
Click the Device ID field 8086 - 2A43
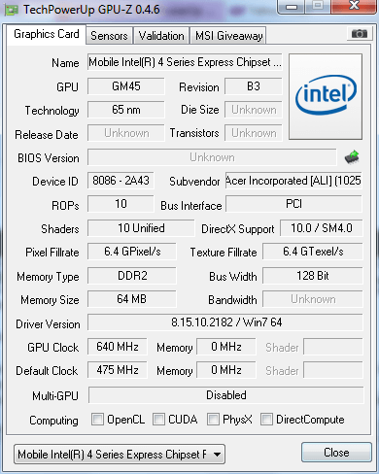[x=121, y=181]
